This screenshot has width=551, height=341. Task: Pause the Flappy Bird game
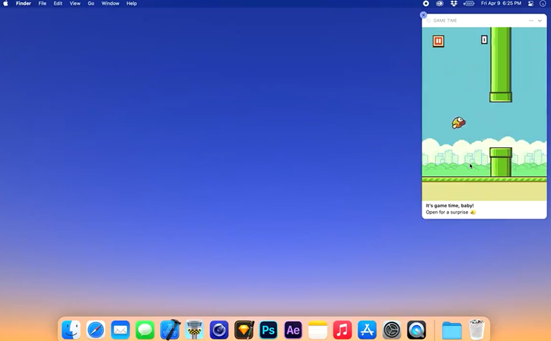pos(438,41)
